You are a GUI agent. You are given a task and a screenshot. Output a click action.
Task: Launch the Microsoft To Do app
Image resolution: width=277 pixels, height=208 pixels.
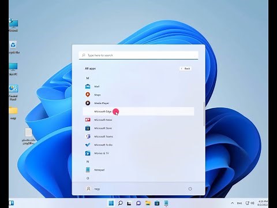point(138,144)
